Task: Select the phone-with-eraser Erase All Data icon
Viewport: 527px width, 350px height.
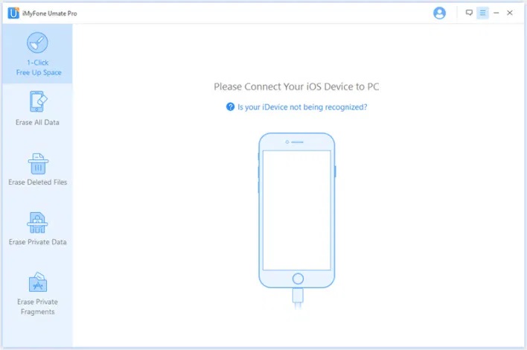Action: 38,101
